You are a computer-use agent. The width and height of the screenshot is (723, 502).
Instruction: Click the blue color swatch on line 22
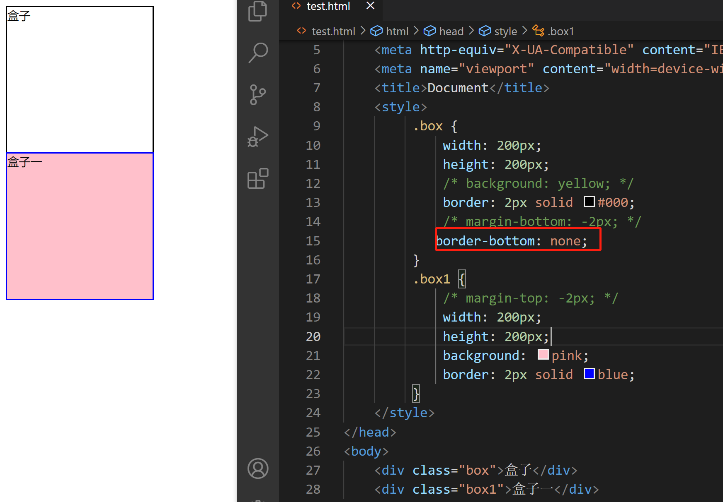[589, 374]
